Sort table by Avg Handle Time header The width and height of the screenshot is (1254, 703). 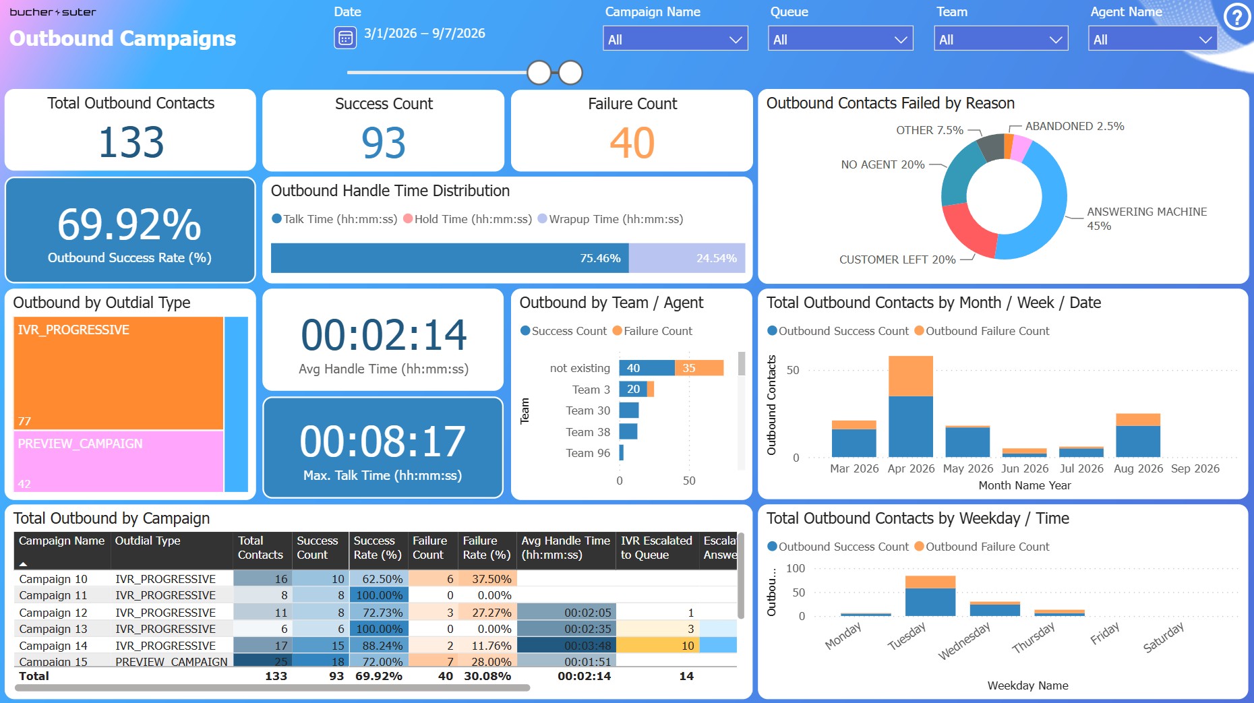click(566, 548)
